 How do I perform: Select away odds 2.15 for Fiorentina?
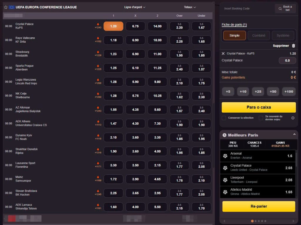[x=158, y=165]
